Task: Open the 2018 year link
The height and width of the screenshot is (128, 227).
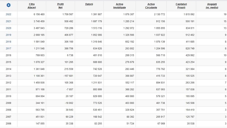Action: [8, 42]
